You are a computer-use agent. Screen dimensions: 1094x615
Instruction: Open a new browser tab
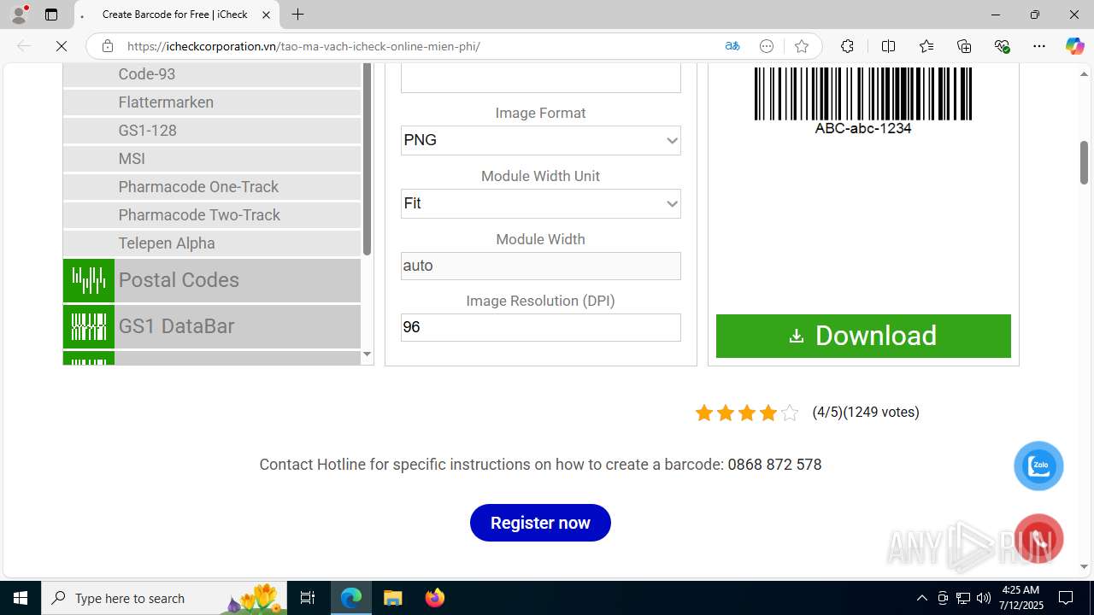pos(297,15)
